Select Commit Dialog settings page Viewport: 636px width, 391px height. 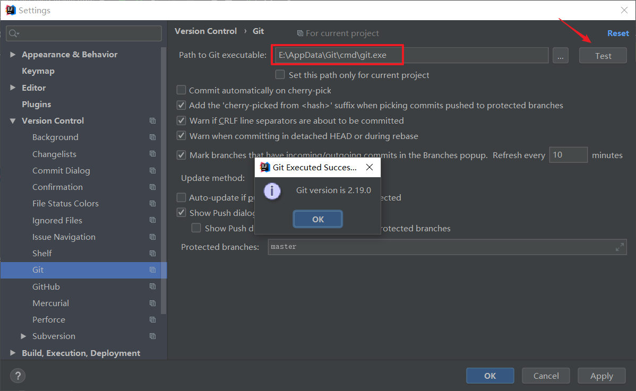click(x=61, y=171)
